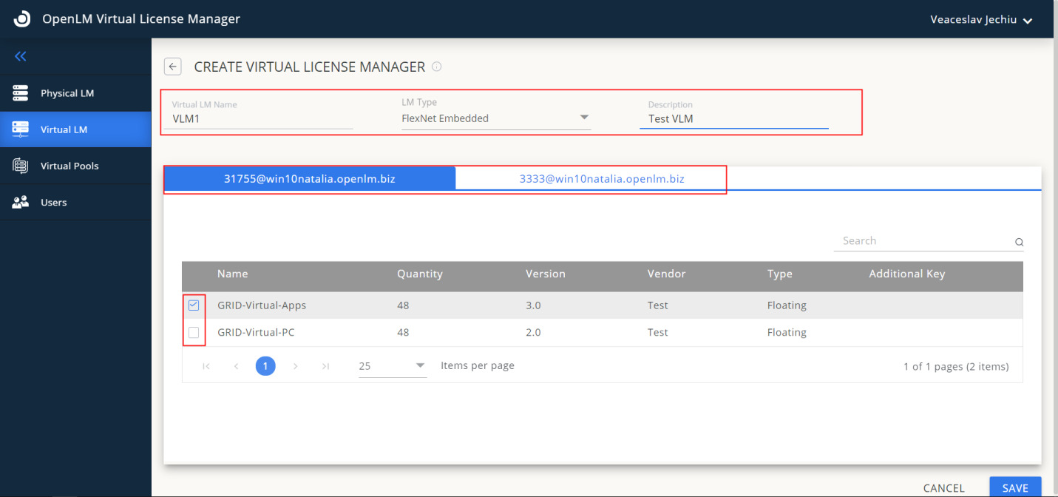Click the CANCEL button
The width and height of the screenshot is (1058, 497).
tap(943, 488)
